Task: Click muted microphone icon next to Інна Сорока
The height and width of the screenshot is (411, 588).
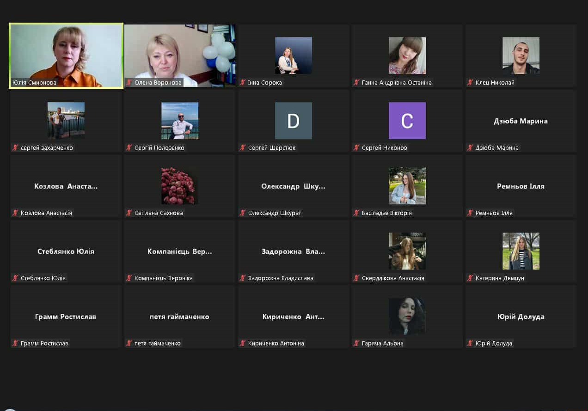Action: coord(243,83)
